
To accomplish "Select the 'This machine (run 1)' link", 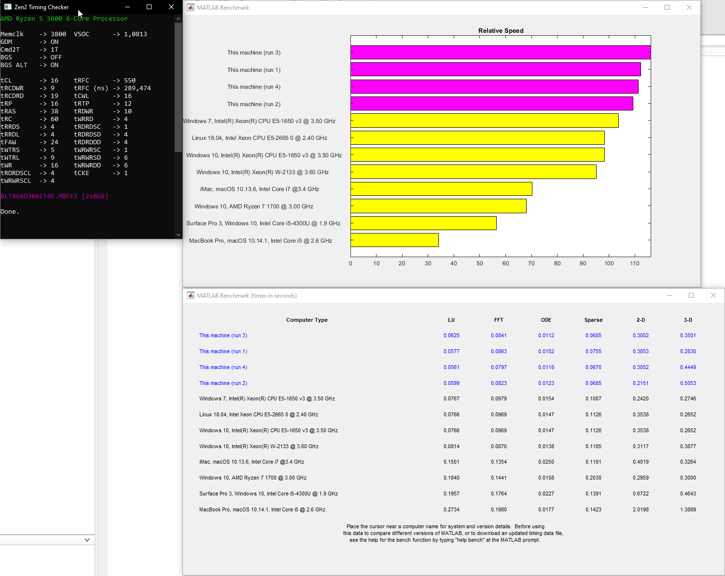I will [x=223, y=351].
